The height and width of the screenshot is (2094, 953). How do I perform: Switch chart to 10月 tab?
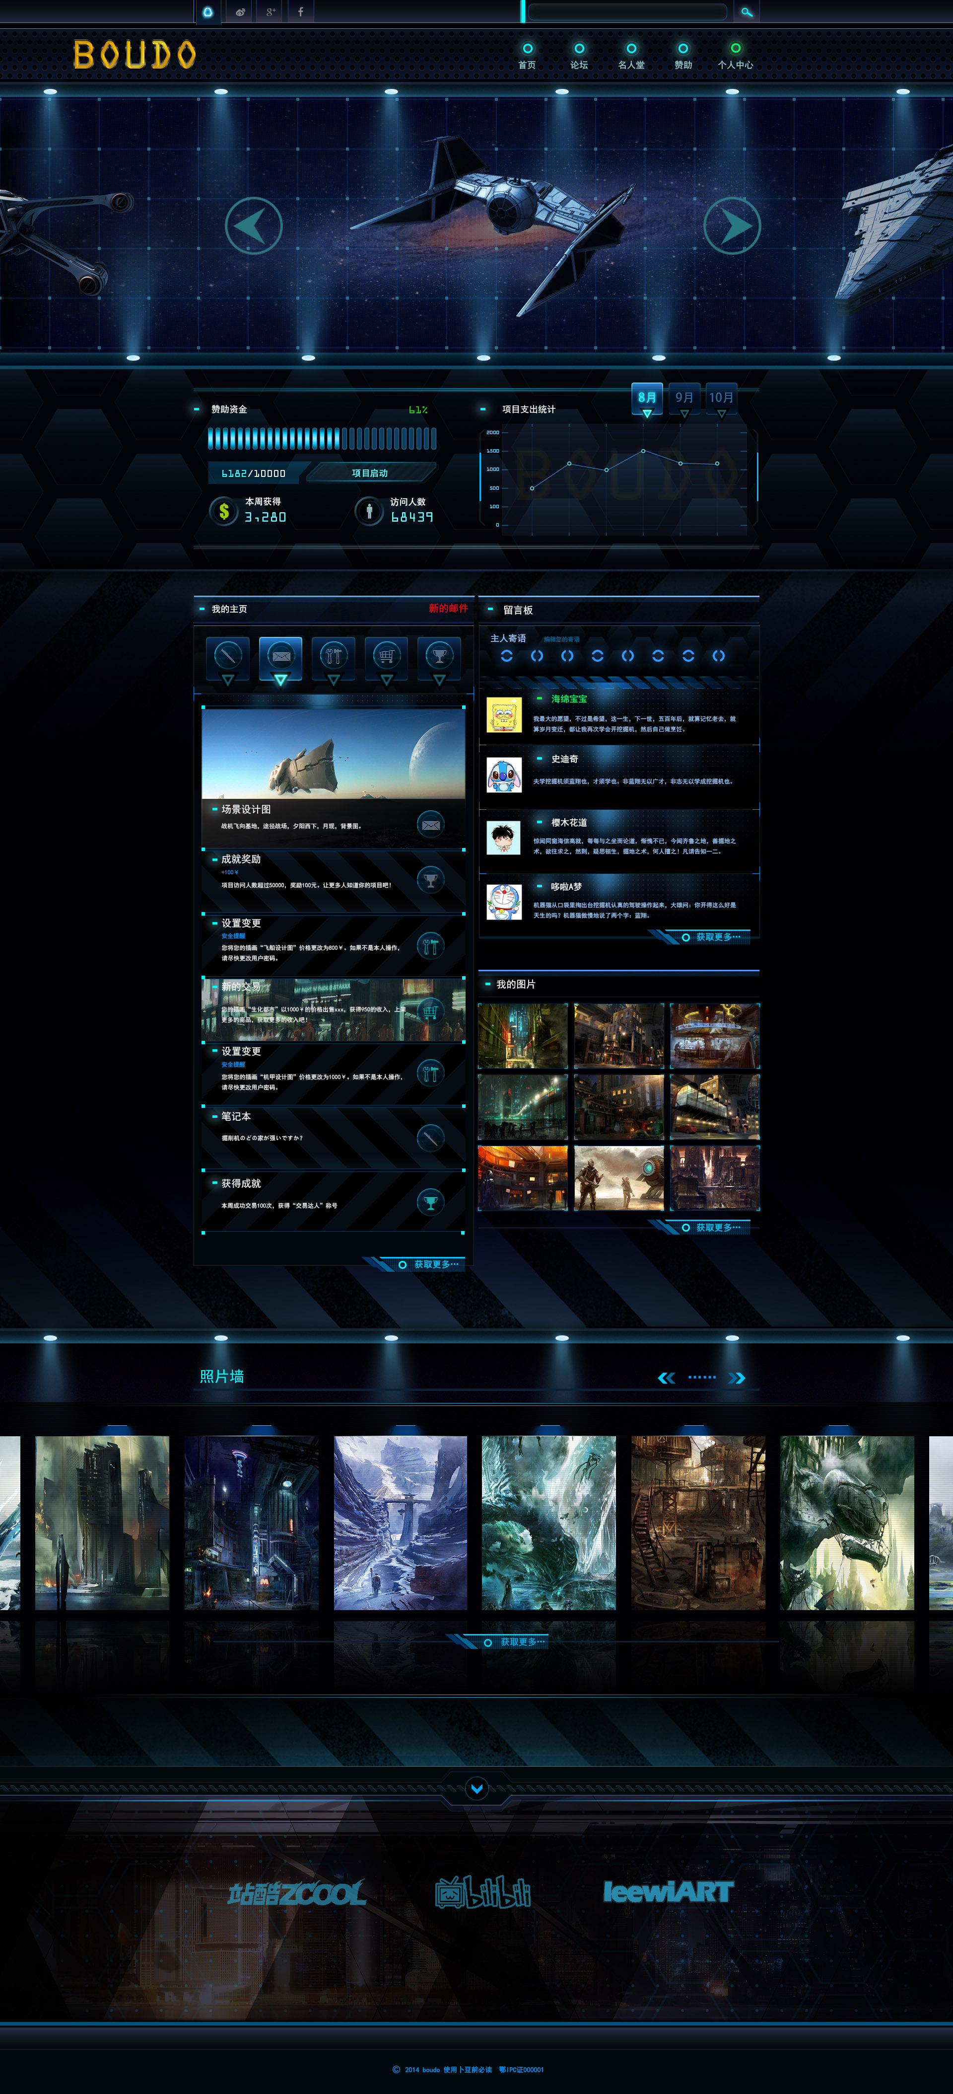click(721, 397)
